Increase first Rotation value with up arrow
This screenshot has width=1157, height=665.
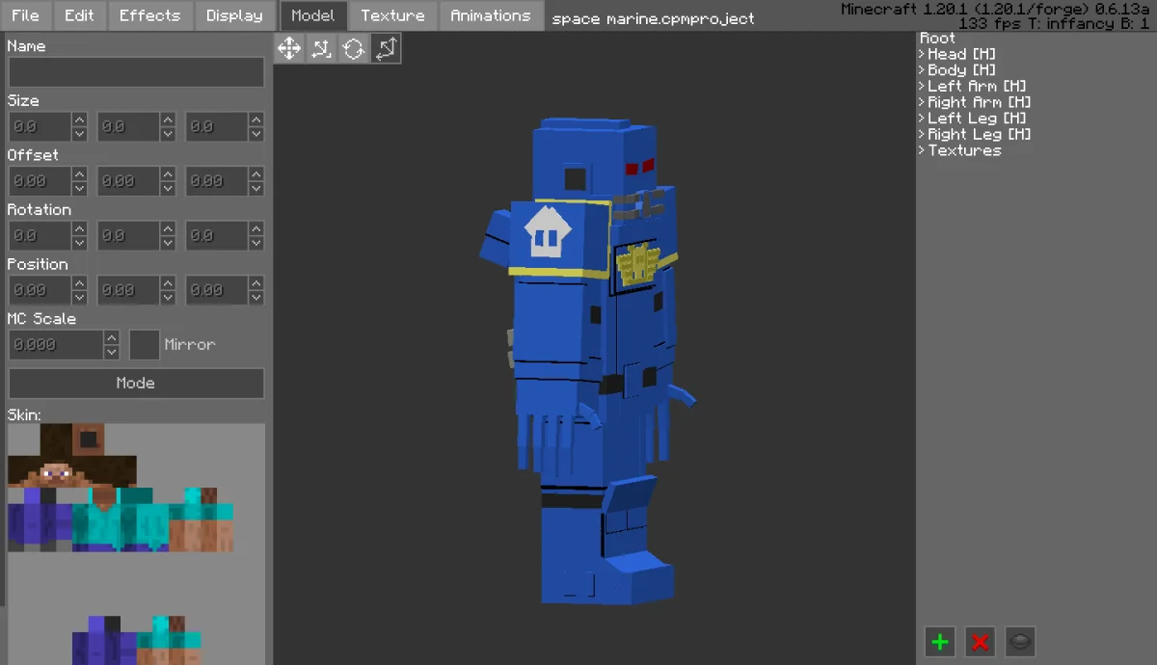click(x=79, y=228)
